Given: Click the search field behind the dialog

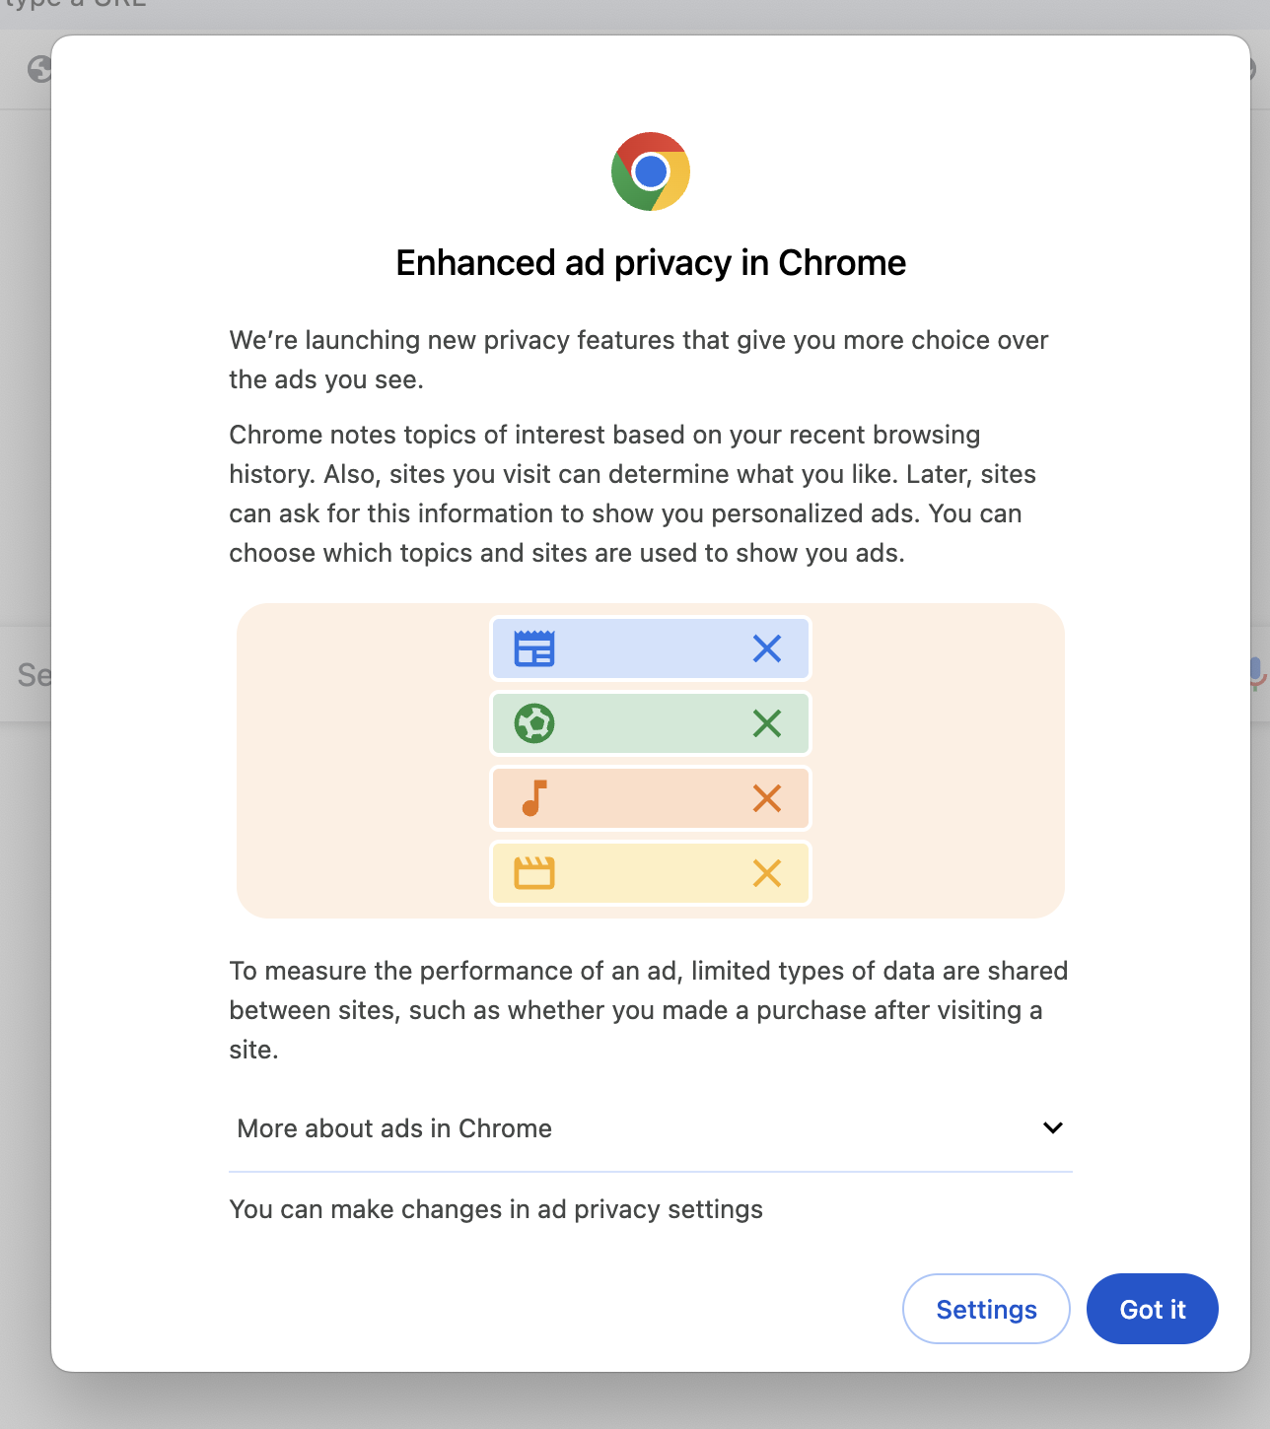Looking at the screenshot, I should [x=30, y=675].
